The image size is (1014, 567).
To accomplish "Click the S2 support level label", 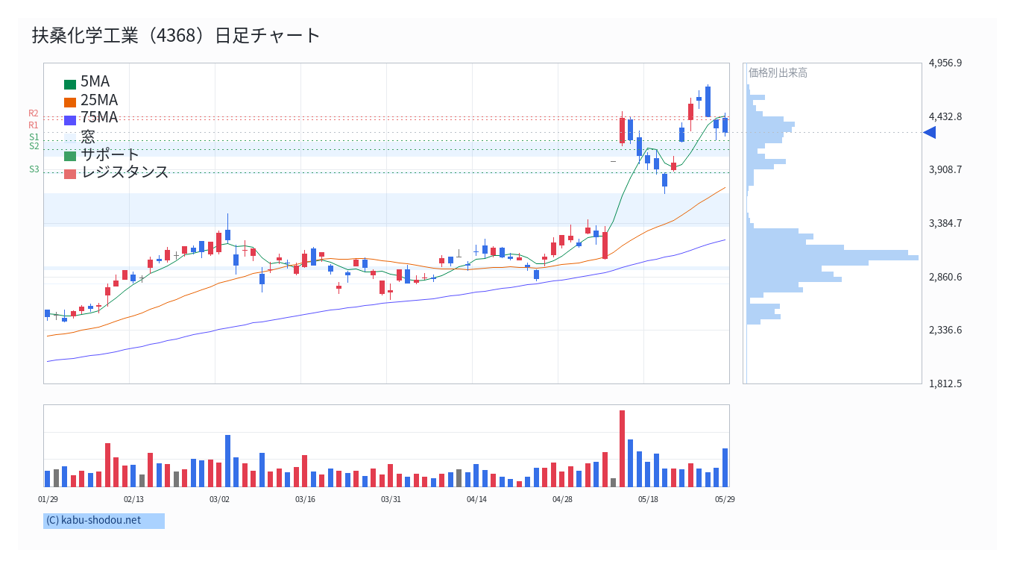I will [x=34, y=146].
